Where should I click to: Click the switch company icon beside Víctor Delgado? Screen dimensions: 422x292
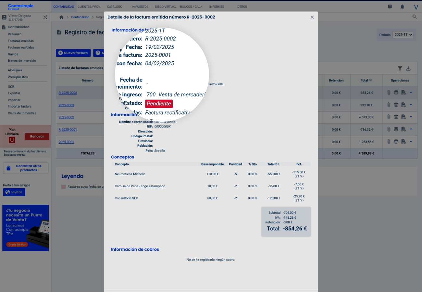(x=45, y=17)
